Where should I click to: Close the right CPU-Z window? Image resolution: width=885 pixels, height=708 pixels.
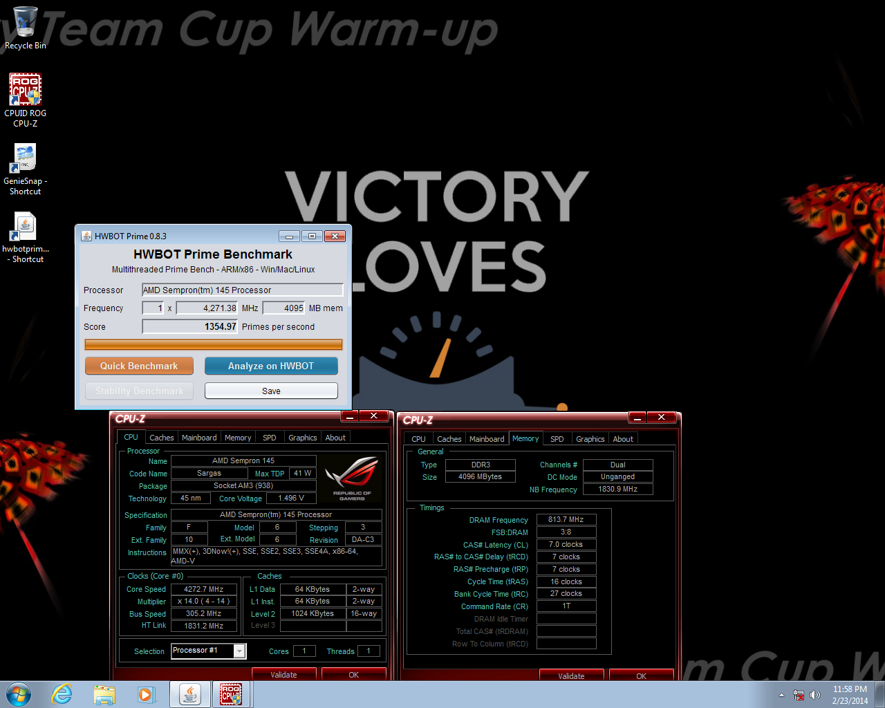[661, 418]
